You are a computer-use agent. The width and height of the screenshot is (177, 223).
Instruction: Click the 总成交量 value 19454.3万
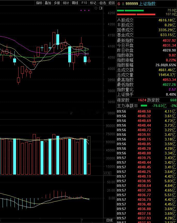pyautogui.click(x=167, y=75)
